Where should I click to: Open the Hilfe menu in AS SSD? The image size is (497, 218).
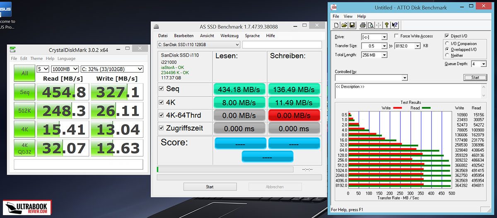coord(270,36)
